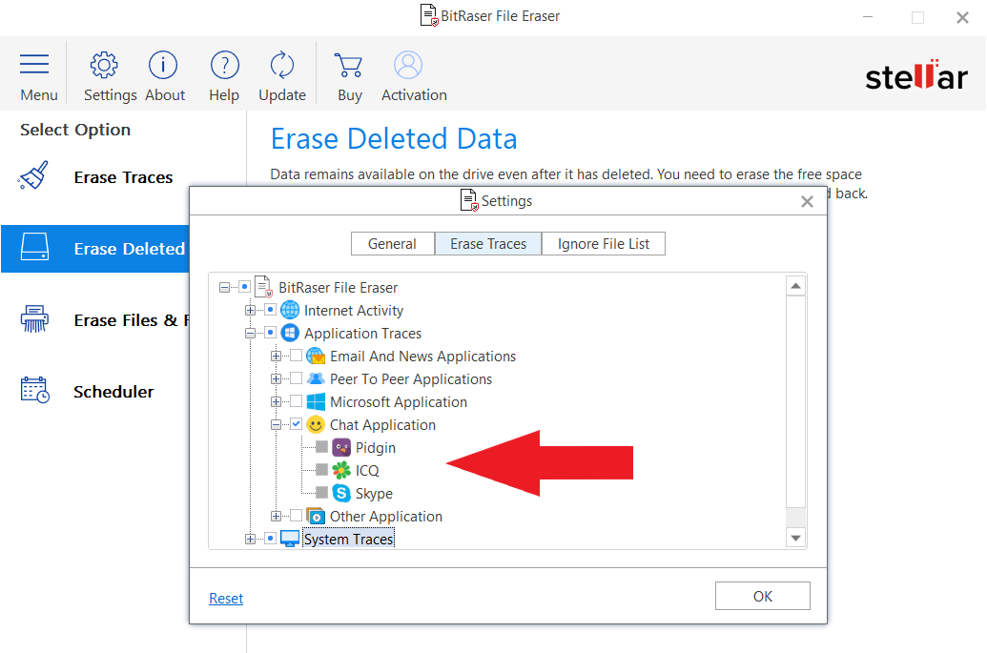Expand Email And News Applications node
987x653 pixels.
276,357
